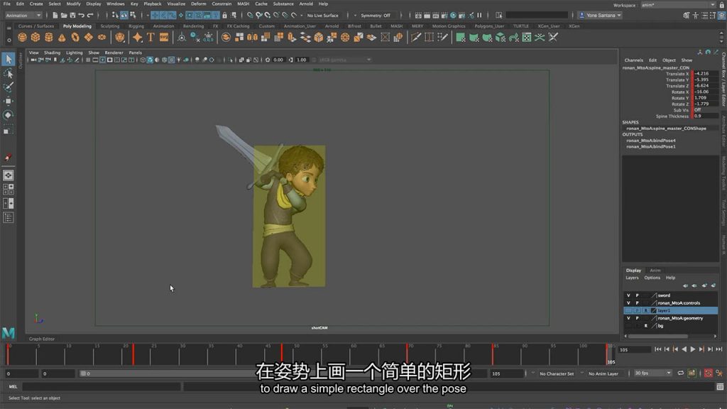Image resolution: width=727 pixels, height=409 pixels.
Task: Open the Workspace dropdown
Action: [678, 5]
